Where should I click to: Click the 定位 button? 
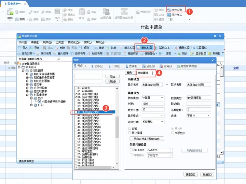112,76
